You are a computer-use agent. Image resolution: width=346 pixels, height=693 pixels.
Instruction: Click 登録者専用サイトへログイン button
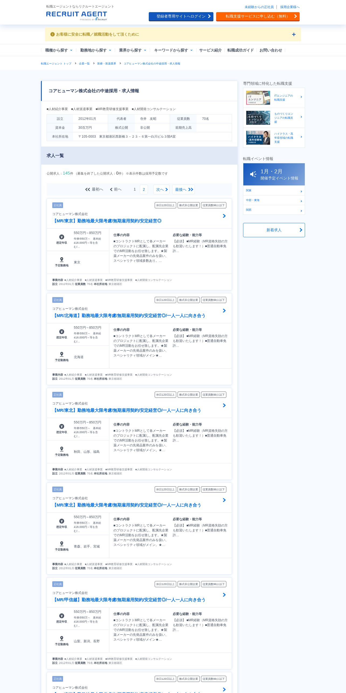point(181,16)
